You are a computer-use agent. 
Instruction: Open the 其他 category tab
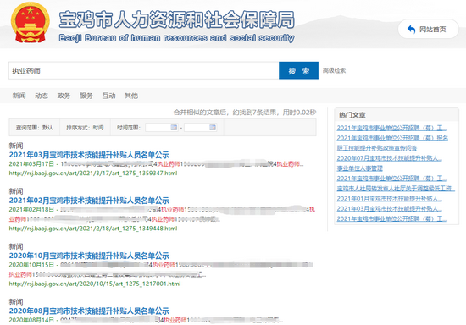point(131,96)
